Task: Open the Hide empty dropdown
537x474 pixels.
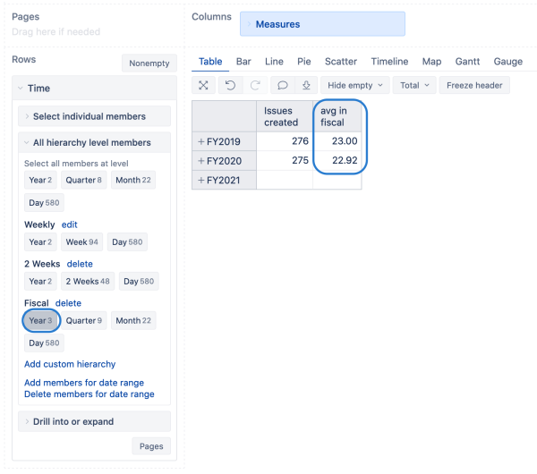Action: (355, 85)
